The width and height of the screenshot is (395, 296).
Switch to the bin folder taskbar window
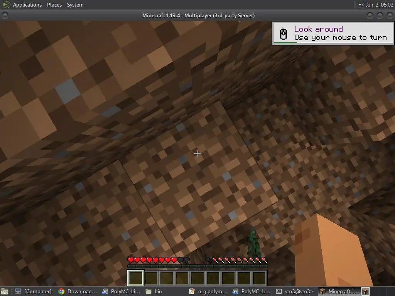(x=154, y=291)
